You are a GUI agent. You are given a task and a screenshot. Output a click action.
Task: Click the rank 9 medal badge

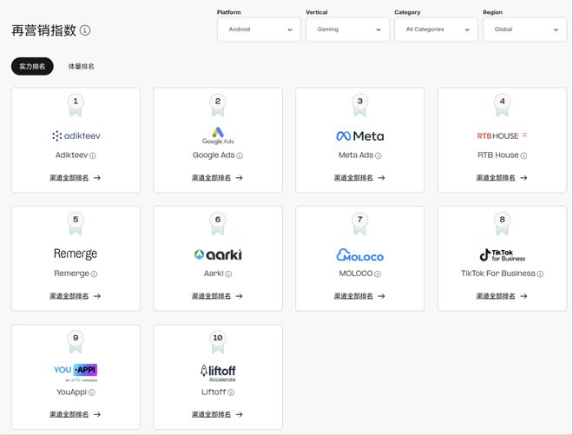tap(76, 341)
